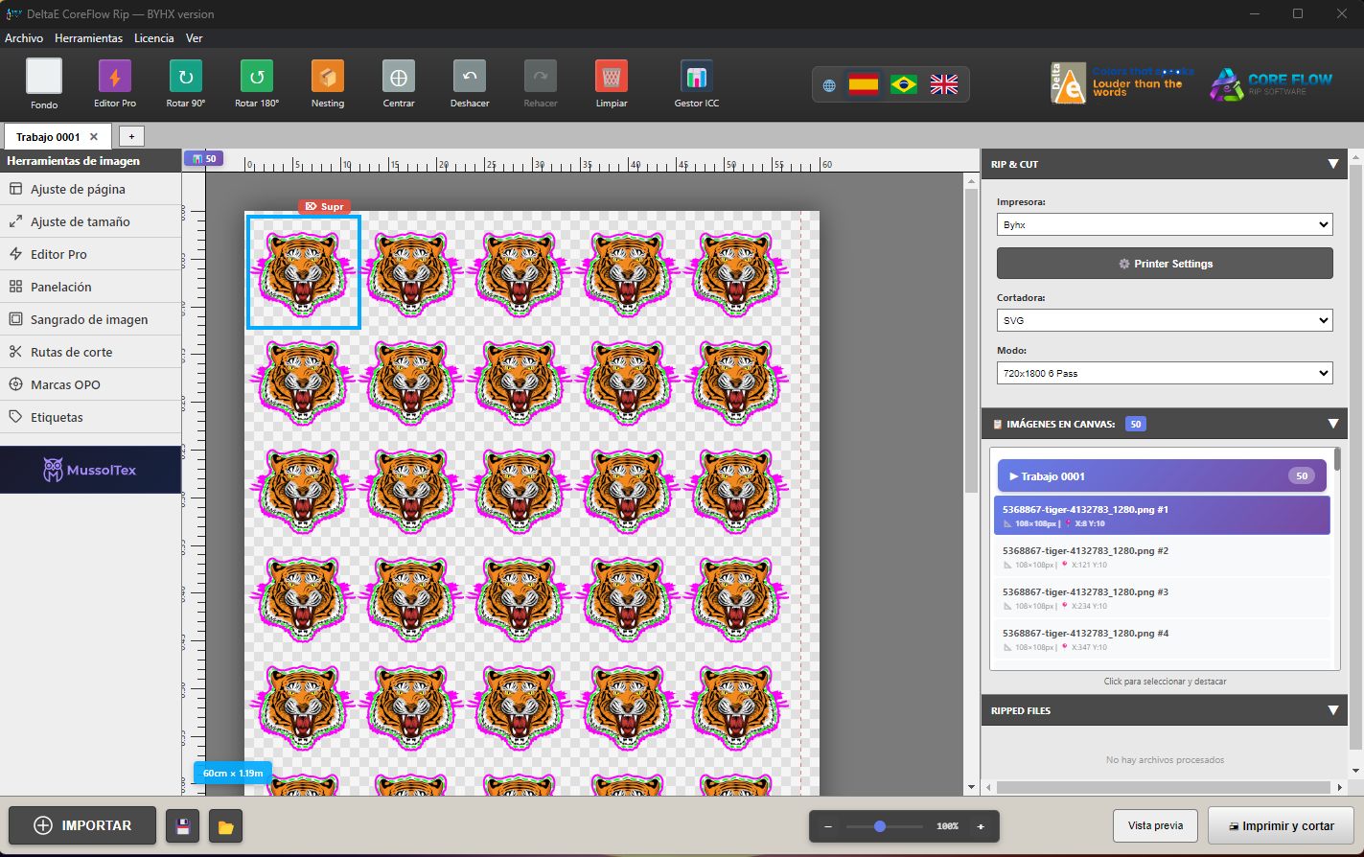Click the IMPORTAR button
The width and height of the screenshot is (1364, 857).
(82, 825)
